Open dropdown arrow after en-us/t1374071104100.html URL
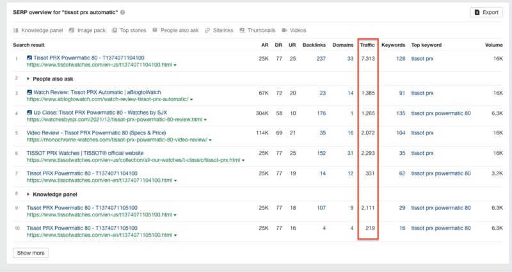512x272 pixels. 175,65
